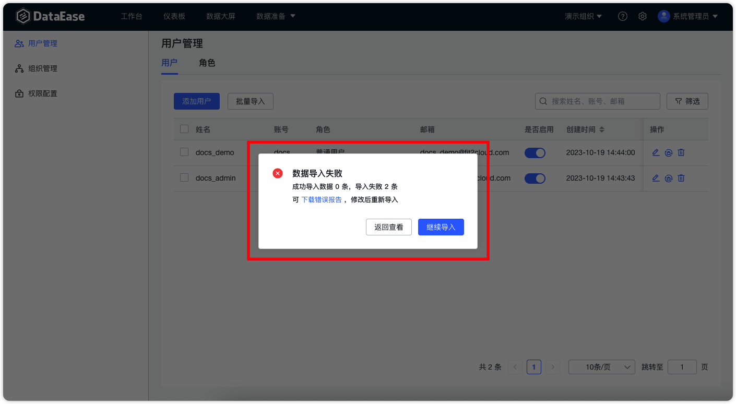
Task: Toggle the select-all checkbox in header
Action: coord(184,129)
